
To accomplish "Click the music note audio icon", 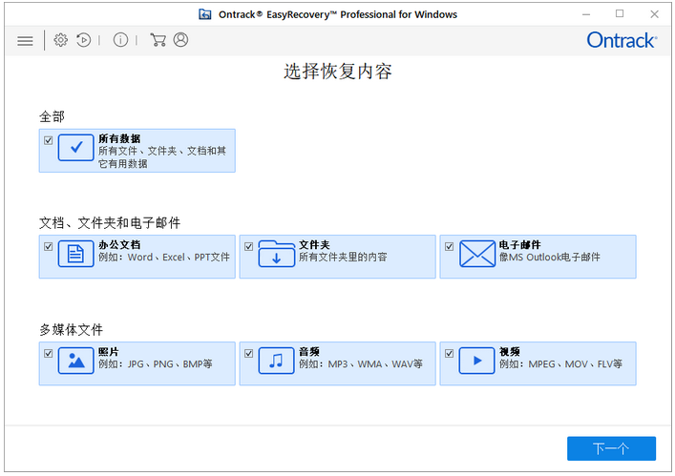I will [276, 361].
